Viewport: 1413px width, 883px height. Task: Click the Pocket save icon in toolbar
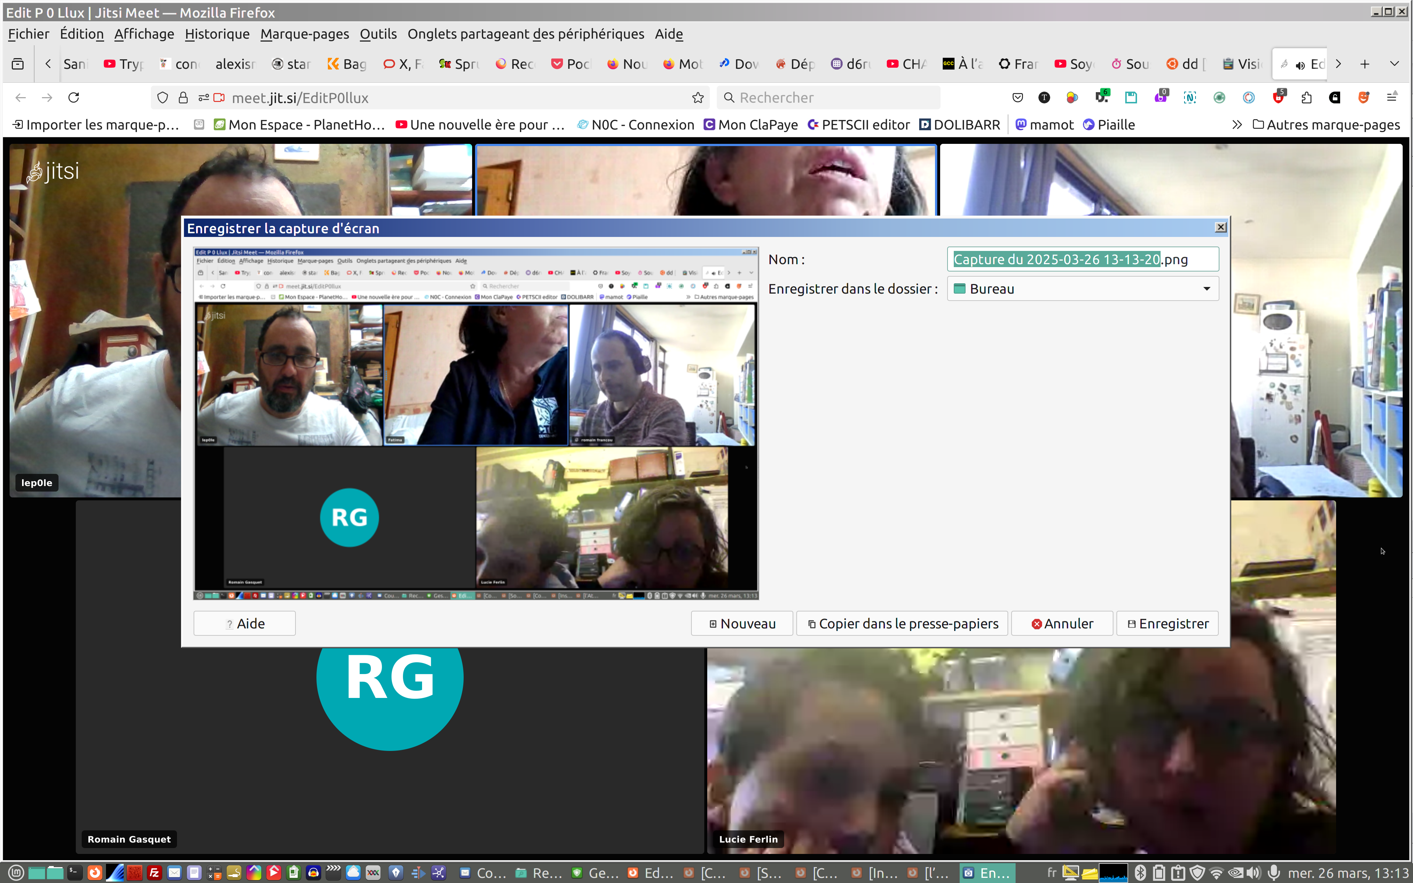[1018, 97]
